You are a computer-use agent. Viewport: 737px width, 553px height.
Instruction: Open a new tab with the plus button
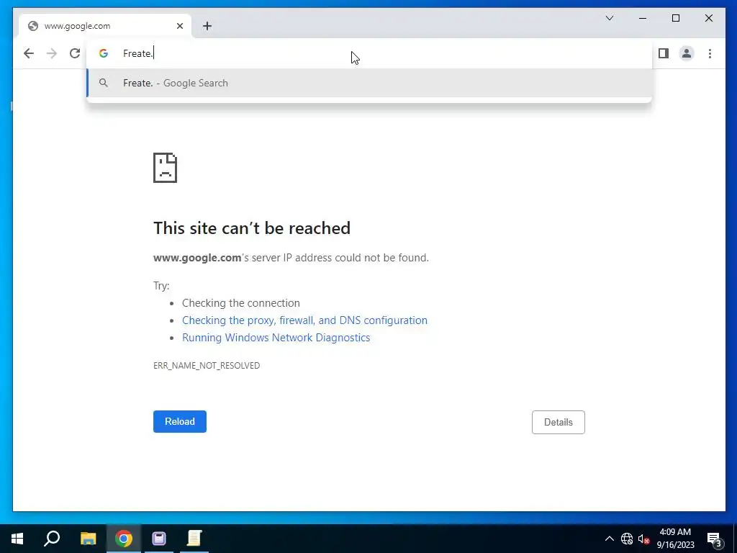click(207, 26)
